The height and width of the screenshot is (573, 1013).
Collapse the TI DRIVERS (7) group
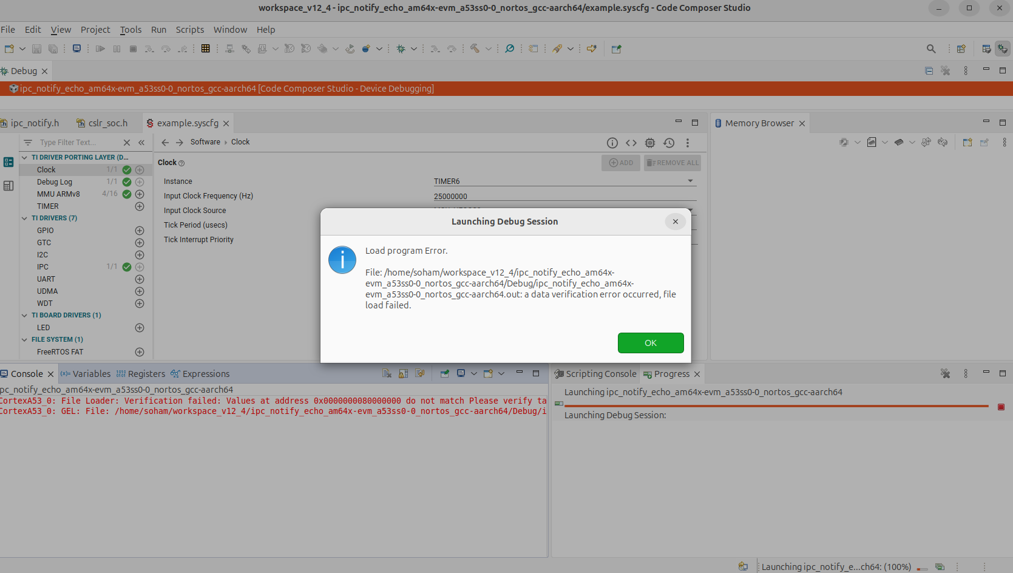click(x=25, y=219)
